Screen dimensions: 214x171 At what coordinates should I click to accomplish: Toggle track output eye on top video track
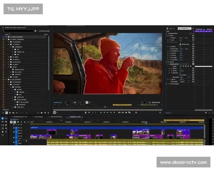click(x=21, y=128)
